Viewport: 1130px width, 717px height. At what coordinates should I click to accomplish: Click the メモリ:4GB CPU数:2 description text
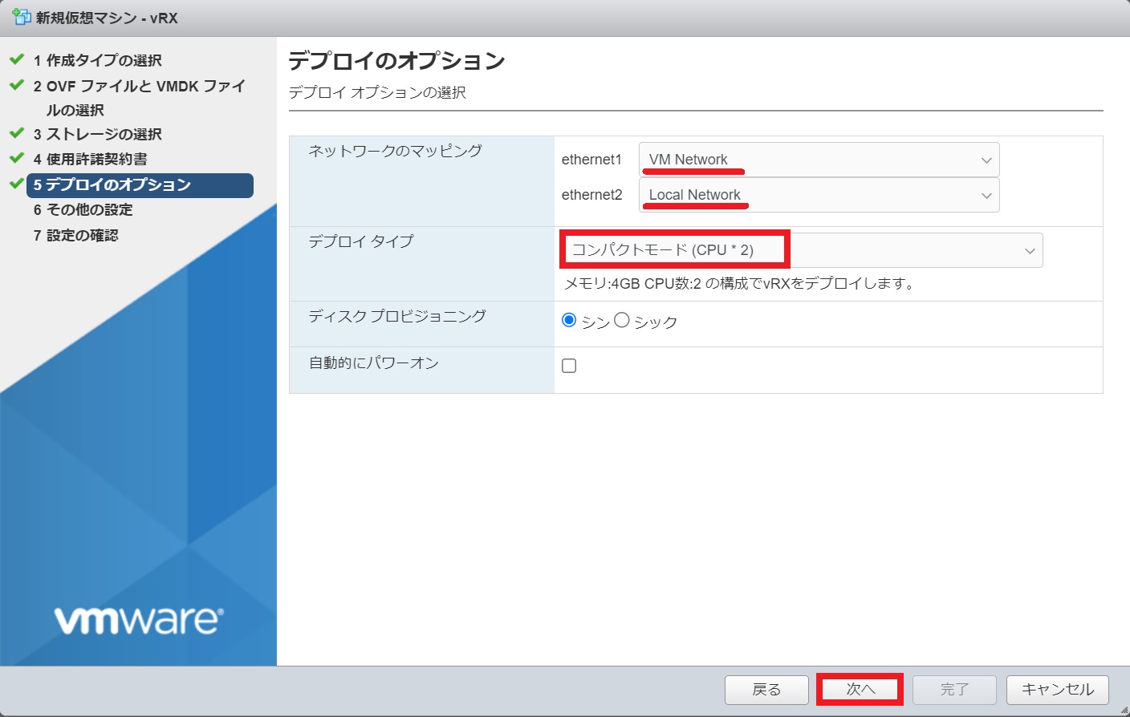[739, 283]
